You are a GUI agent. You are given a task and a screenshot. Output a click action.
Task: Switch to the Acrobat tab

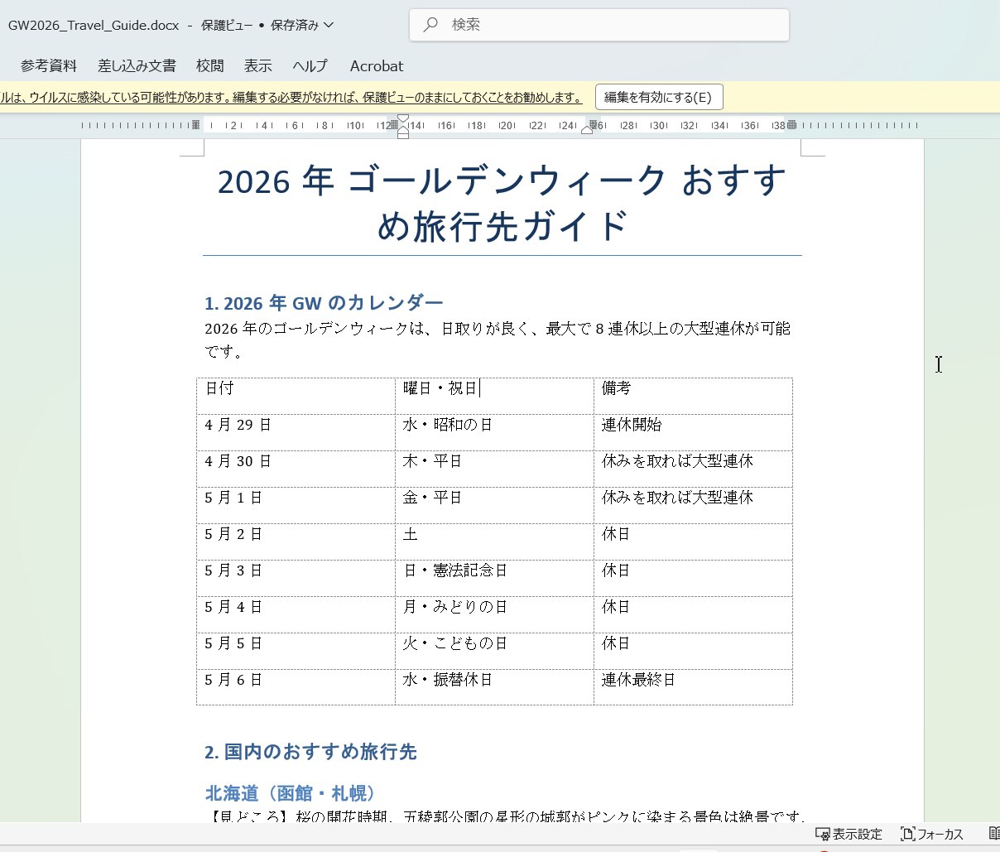[x=376, y=65]
